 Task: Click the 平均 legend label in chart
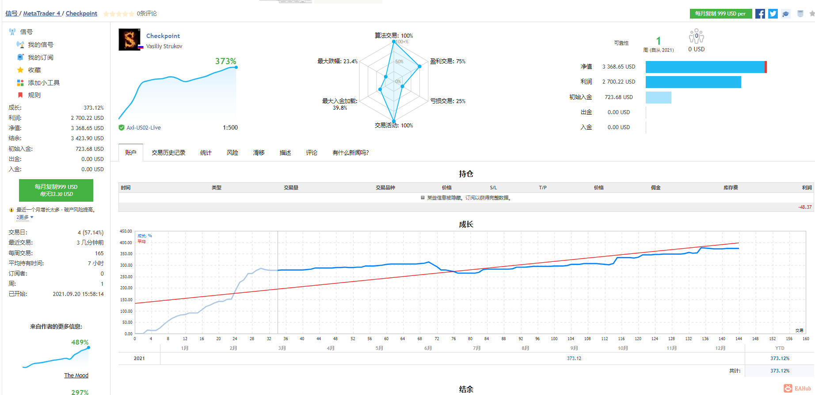click(x=141, y=242)
